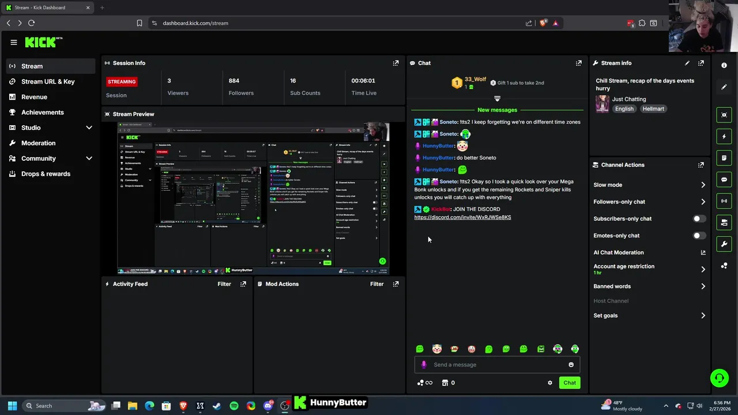738x415 pixels.
Task: Click the channel points infinity icon
Action: [x=424, y=383]
